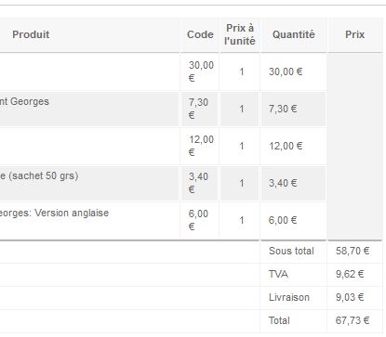Click the Quantité column header

[x=293, y=34]
